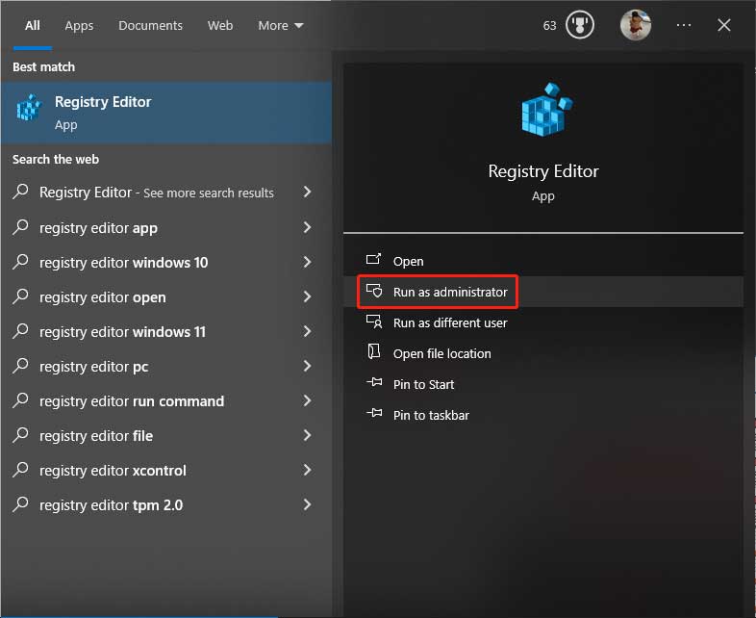Click search icon beside 'registry editor xcontrol'
756x618 pixels.
pyautogui.click(x=21, y=470)
